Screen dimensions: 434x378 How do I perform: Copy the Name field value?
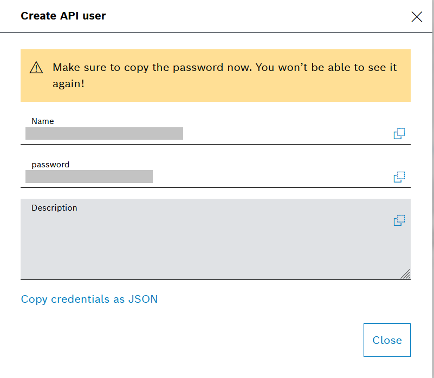pos(399,134)
